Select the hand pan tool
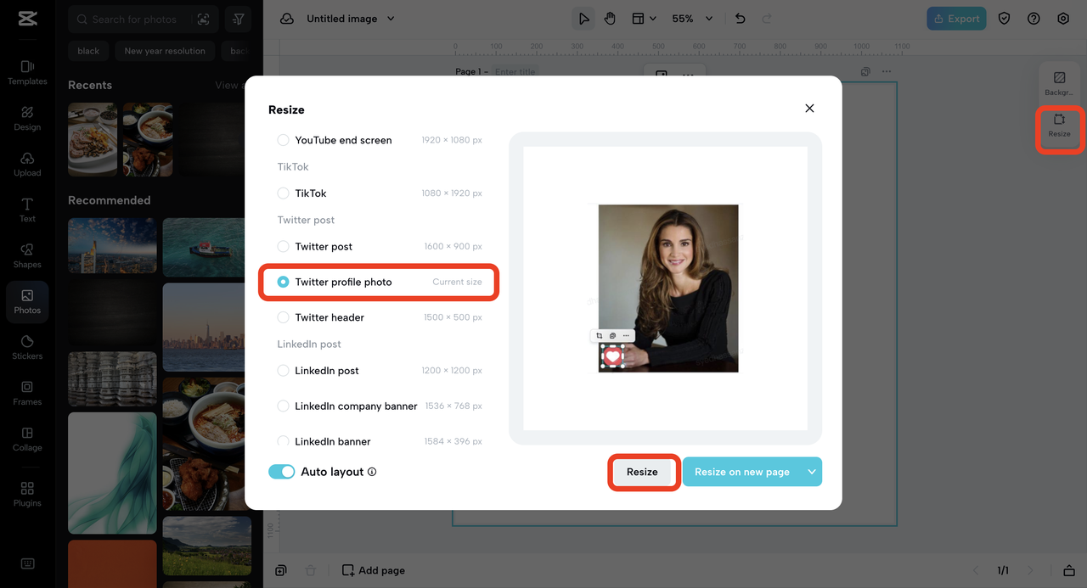 click(x=610, y=19)
